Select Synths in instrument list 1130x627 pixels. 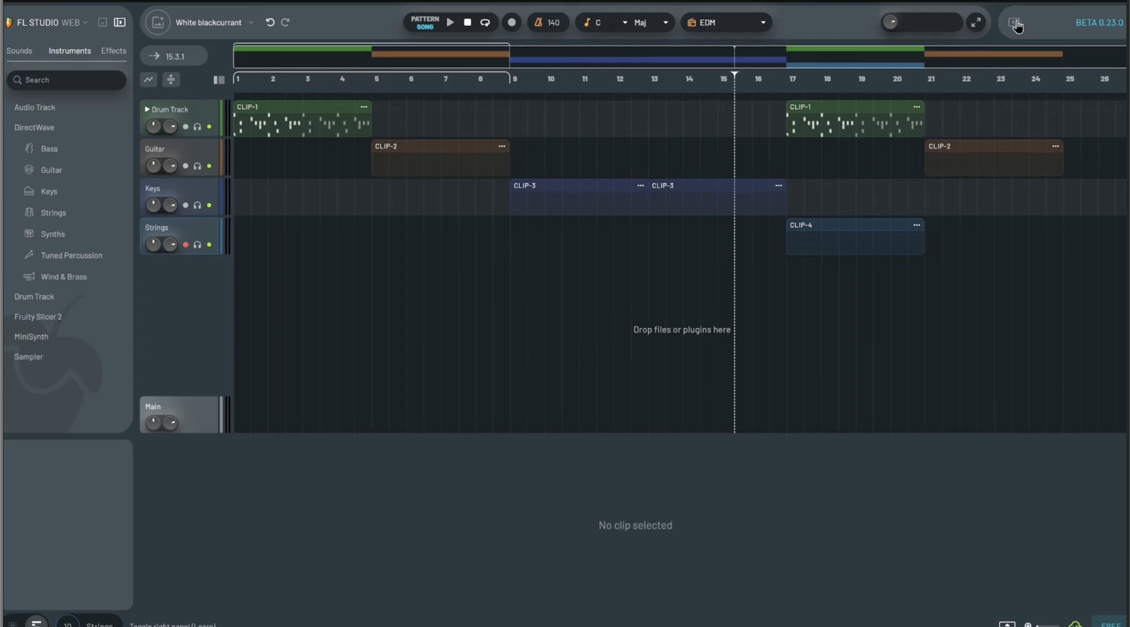(53, 234)
